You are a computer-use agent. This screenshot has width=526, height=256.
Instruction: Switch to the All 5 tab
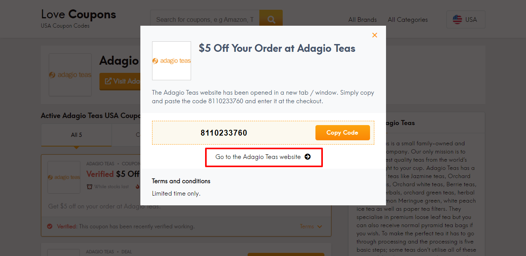(76, 134)
